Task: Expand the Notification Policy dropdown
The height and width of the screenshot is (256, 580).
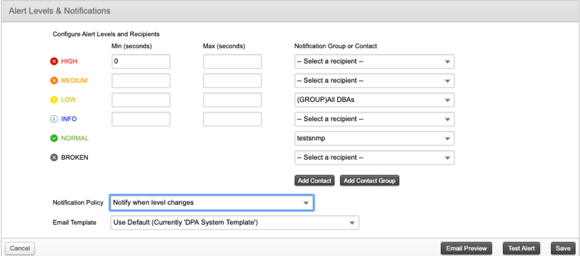Action: [211, 203]
